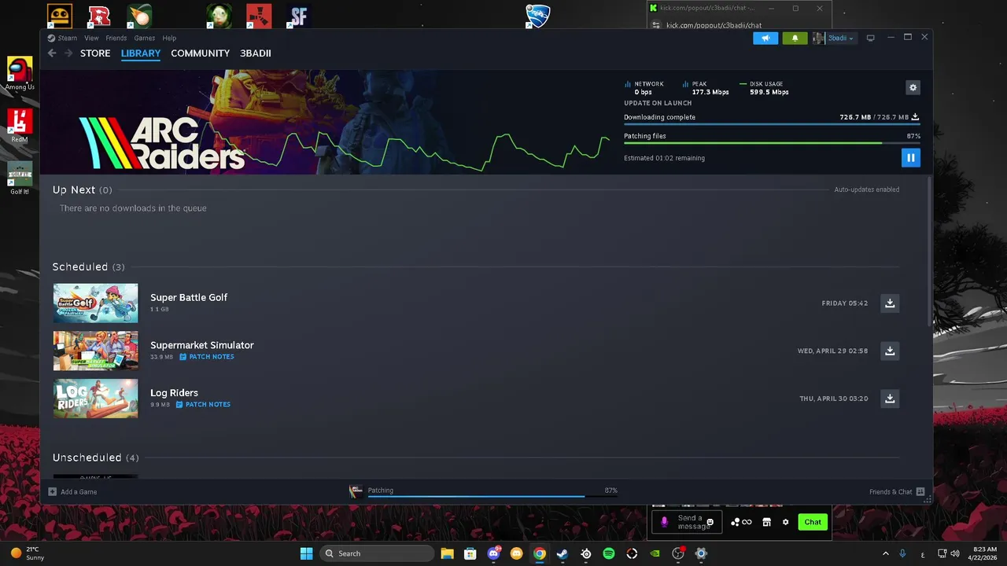Open Steam notifications bell
The height and width of the screenshot is (566, 1007).
pos(795,38)
